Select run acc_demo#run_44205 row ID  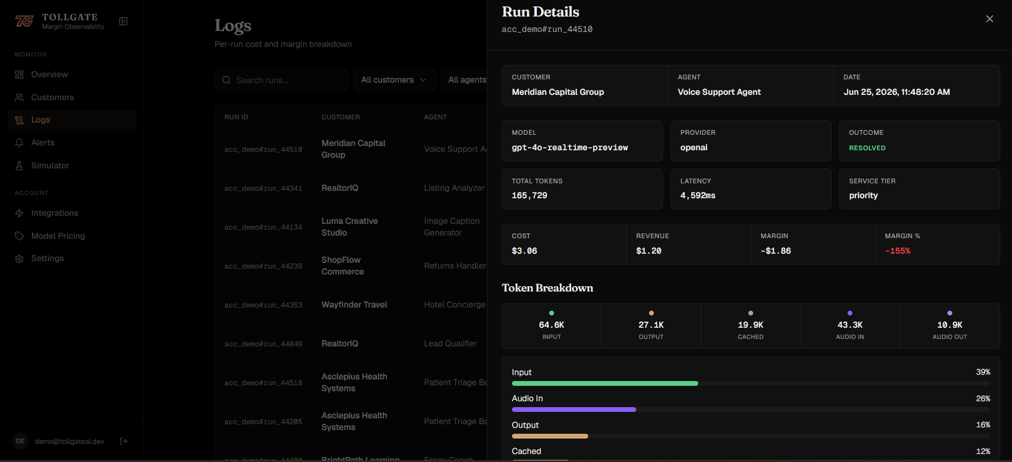click(263, 422)
